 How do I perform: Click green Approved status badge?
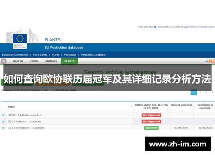point(151,128)
